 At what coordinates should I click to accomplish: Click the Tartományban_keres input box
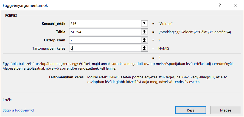(x=104, y=48)
